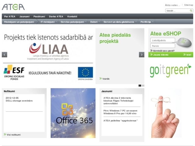Click the eSHOP mouse cart image
Image resolution: width=195 pixels, height=146 pixels.
tap(184, 43)
